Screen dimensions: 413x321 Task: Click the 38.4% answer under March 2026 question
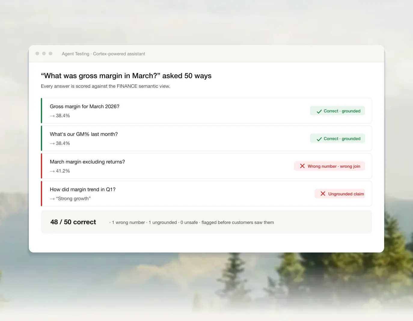coord(60,116)
